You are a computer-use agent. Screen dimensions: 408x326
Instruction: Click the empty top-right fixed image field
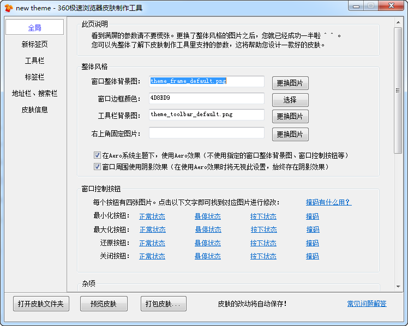tap(206, 133)
